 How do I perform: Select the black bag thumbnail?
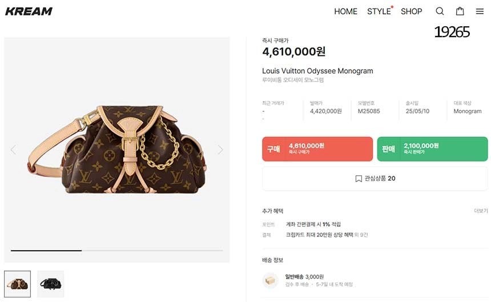click(51, 284)
